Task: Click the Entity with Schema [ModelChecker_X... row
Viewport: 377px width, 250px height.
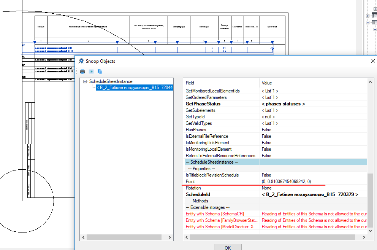Action: tap(276, 227)
